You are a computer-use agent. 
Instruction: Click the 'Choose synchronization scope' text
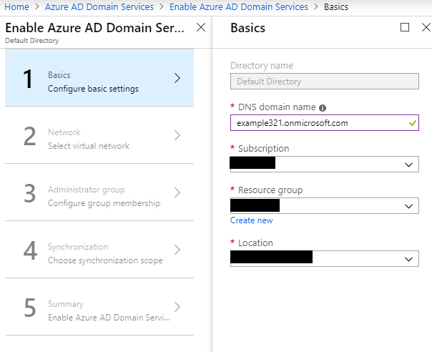(x=105, y=260)
